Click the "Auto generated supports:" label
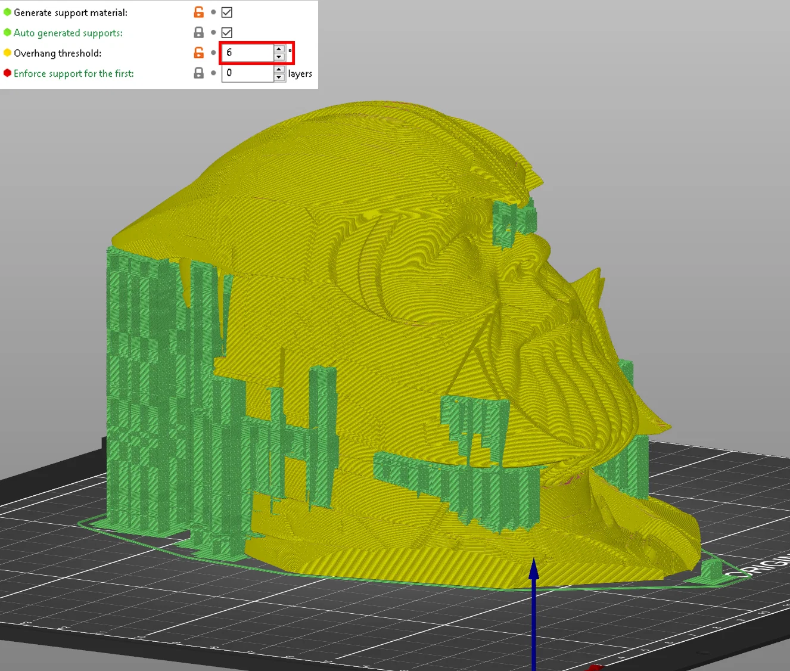Viewport: 790px width, 671px height. [x=68, y=33]
